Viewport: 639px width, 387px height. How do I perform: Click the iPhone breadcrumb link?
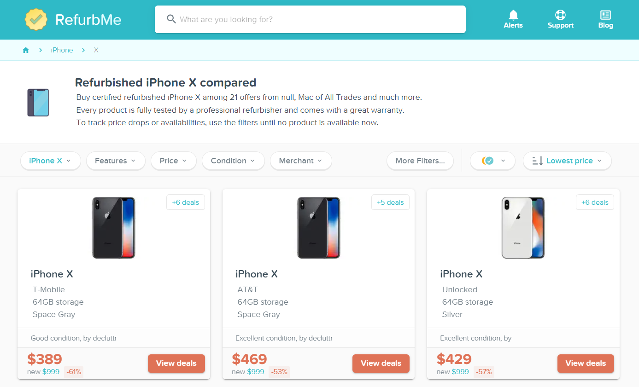tap(62, 50)
